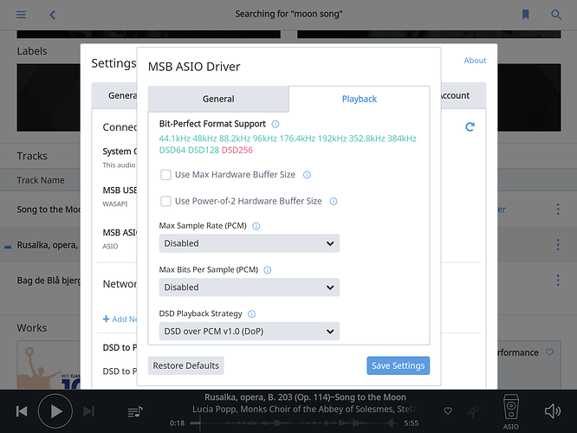Open options menu for Song to the Moon track

pos(558,210)
